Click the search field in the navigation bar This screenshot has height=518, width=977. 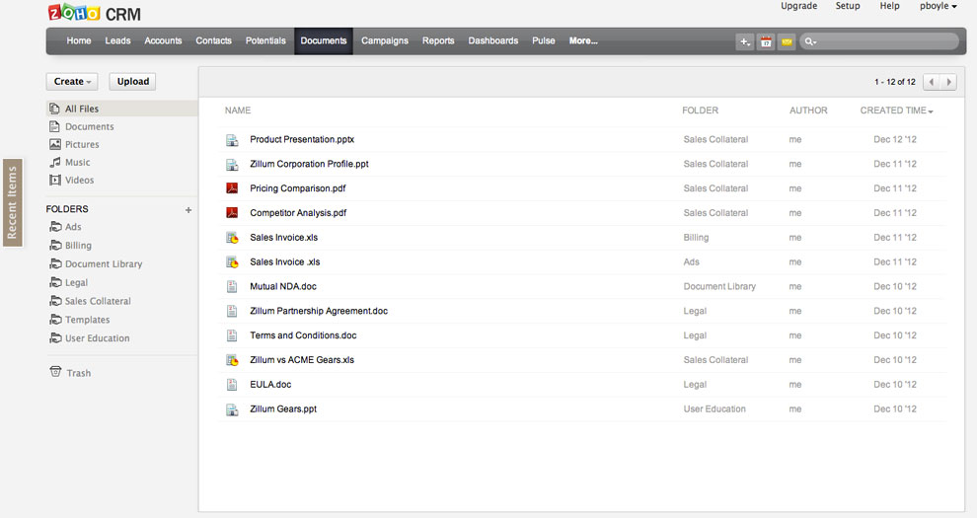tap(879, 41)
